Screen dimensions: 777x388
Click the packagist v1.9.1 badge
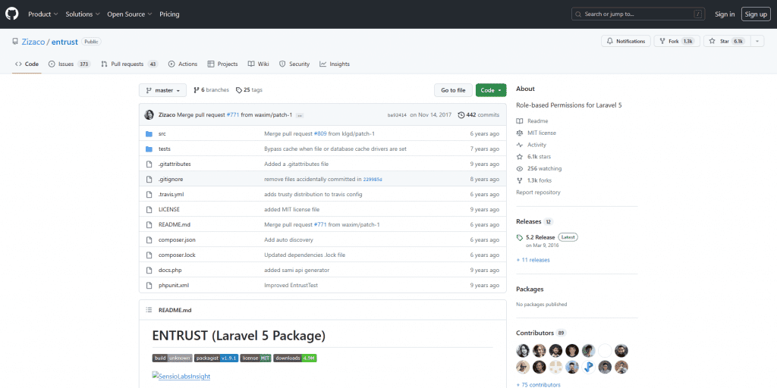pos(216,358)
